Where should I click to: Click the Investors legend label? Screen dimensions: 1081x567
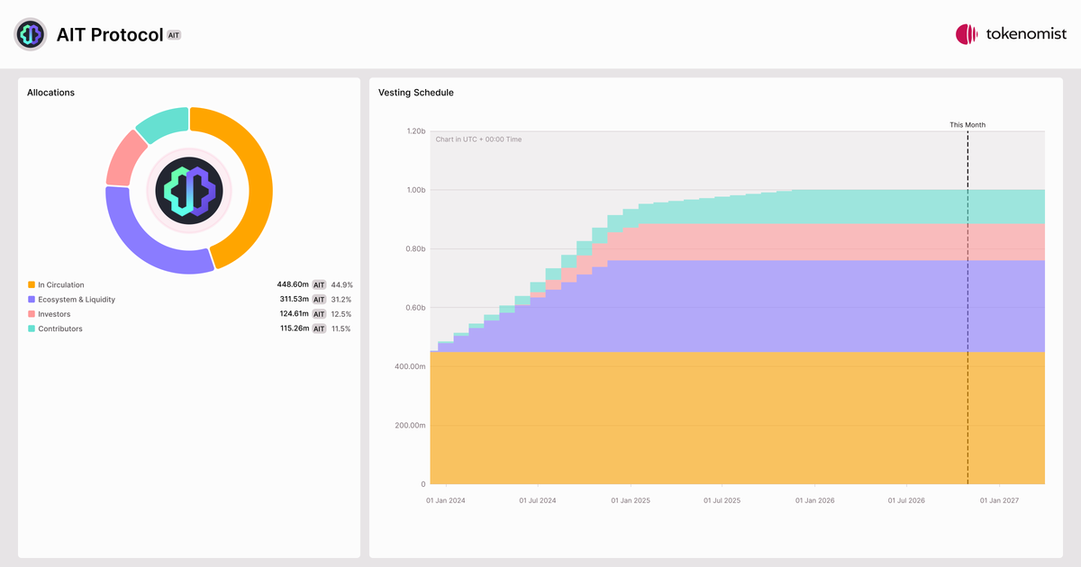click(54, 314)
